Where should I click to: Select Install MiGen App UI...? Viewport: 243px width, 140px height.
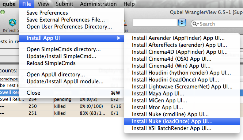pyautogui.click(x=182, y=101)
